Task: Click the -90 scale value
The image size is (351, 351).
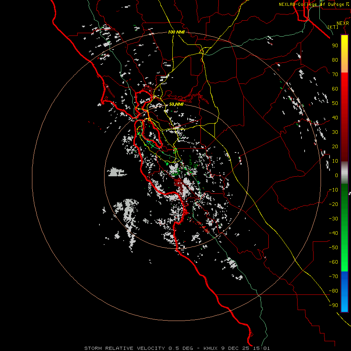Action: (x=333, y=305)
